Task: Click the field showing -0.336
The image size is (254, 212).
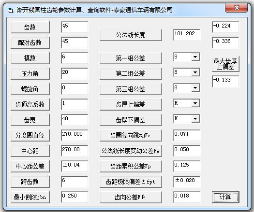Action: point(225,42)
